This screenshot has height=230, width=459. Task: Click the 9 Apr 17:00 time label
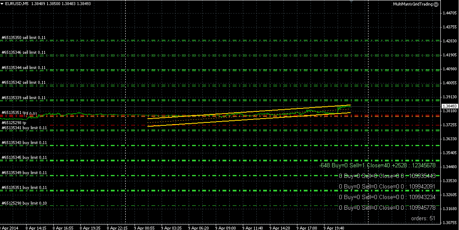click(307, 227)
